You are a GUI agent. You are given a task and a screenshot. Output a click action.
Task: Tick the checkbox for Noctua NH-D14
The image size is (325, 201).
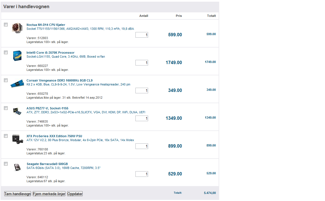(x=6, y=24)
